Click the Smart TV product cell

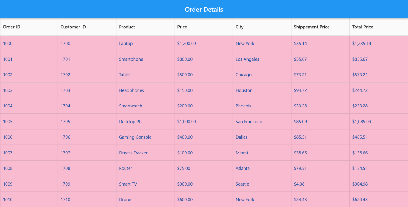coord(128,184)
